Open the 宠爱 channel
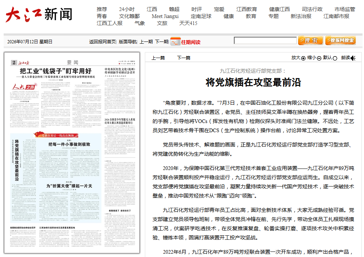 pos(219,9)
